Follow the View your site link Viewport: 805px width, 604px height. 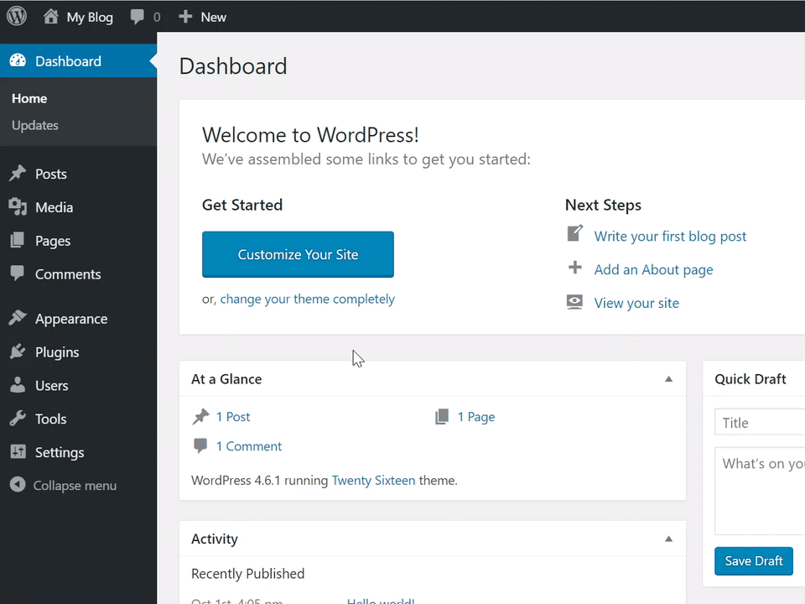636,303
